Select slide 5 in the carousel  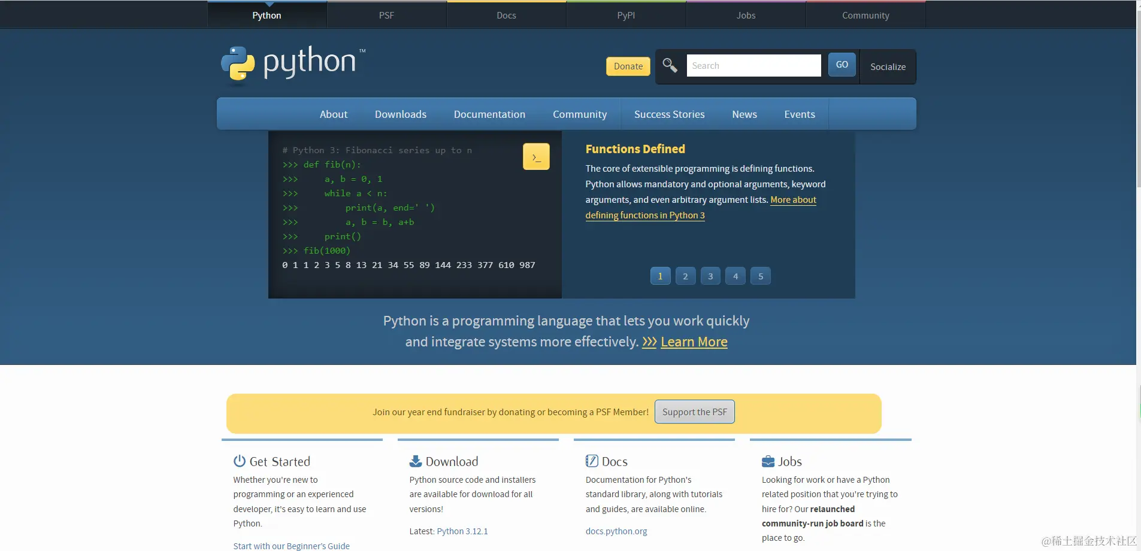(761, 276)
